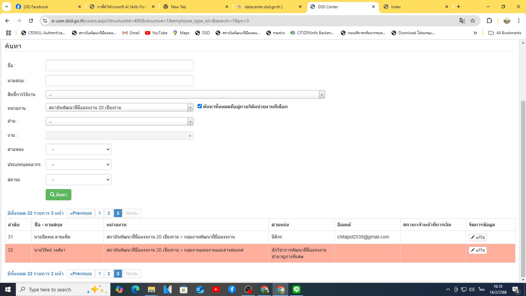Open a new browser tab with plus icon

(x=459, y=7)
